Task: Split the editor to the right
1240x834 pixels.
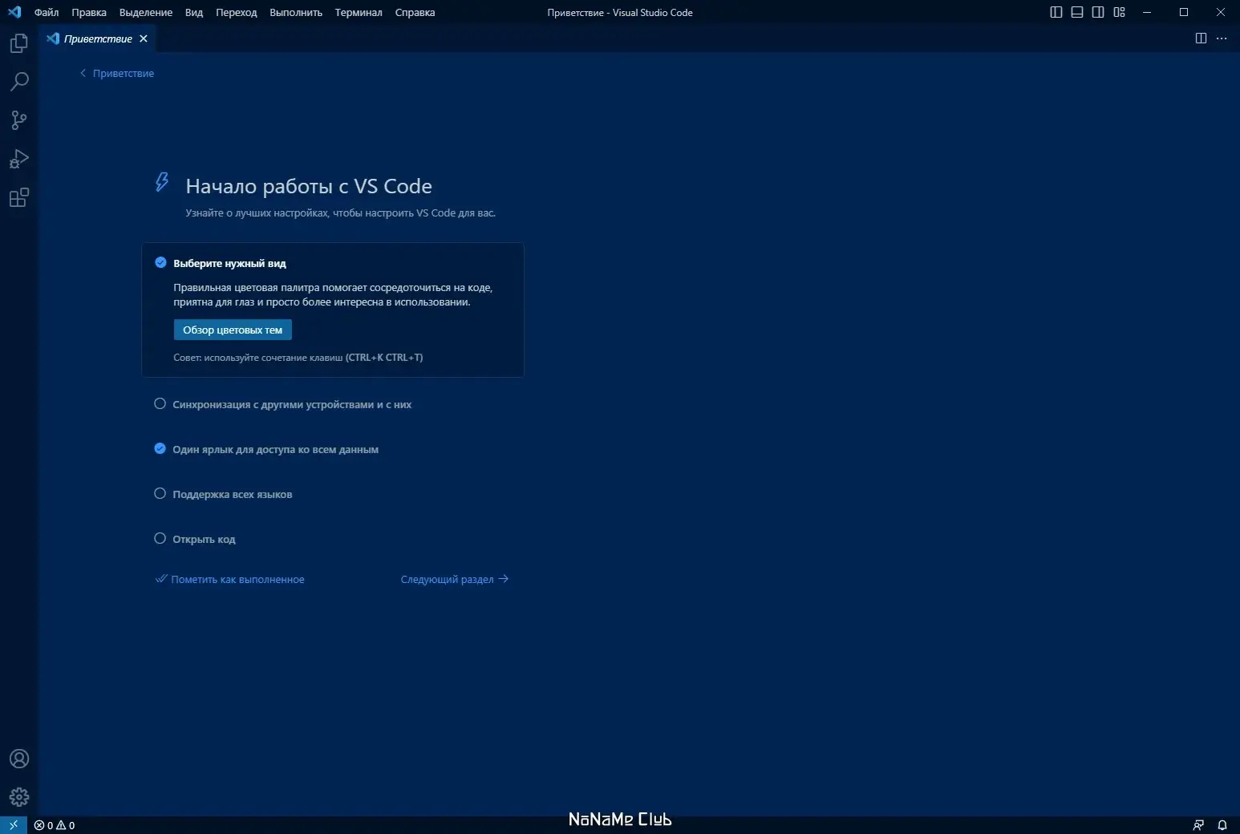Action: [1201, 38]
